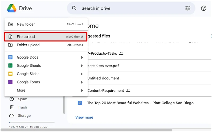The image size is (212, 132).
Task: Click the storage usage progress bar
Action: click(x=32, y=122)
